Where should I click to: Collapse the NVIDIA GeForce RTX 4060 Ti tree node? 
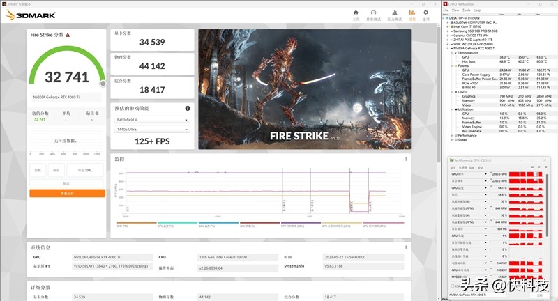click(x=448, y=47)
